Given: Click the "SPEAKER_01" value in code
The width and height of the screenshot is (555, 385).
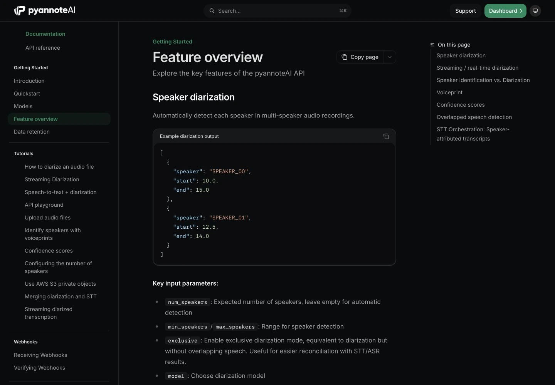Looking at the screenshot, I should coord(229,218).
